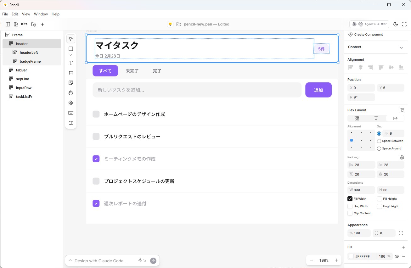411x268 pixels.
Task: Open shape tool options dropdown arrow
Action: [x=71, y=55]
